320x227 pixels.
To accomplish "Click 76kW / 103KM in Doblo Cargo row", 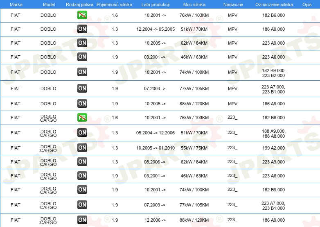I will coord(194,118).
